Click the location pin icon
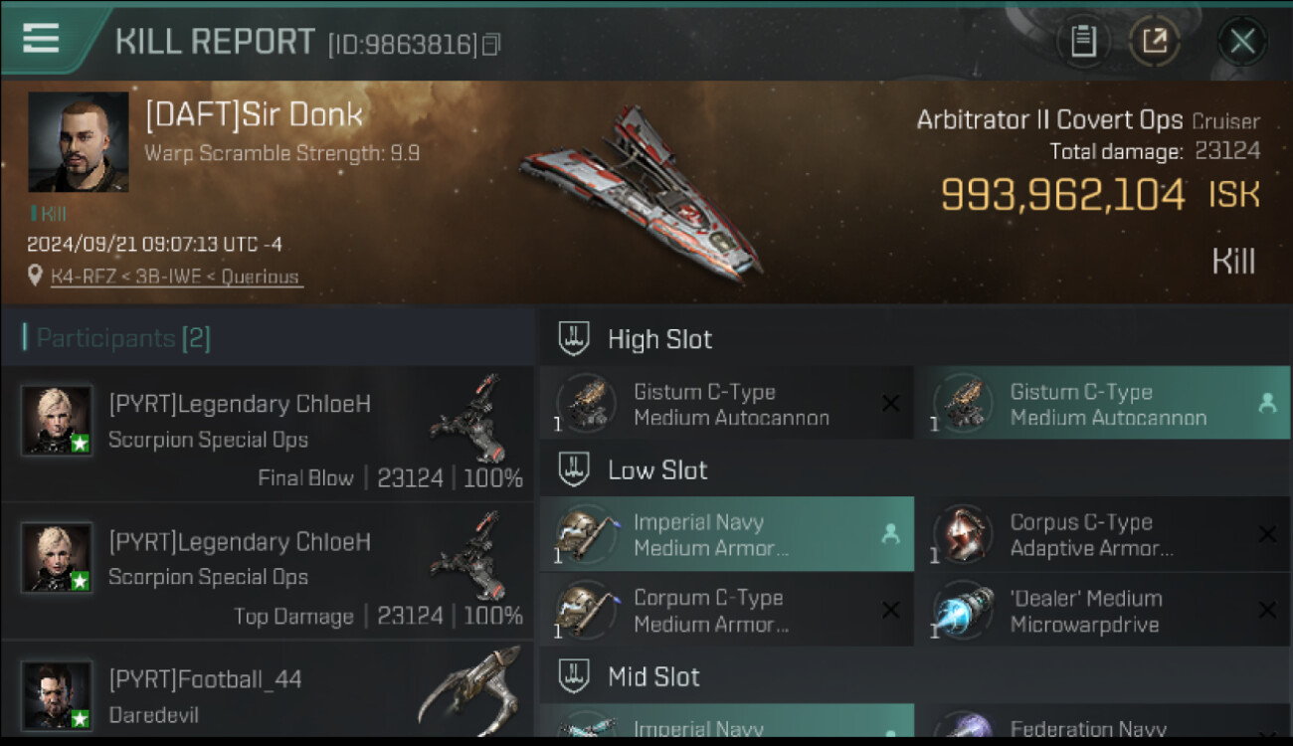The height and width of the screenshot is (746, 1293). [36, 276]
